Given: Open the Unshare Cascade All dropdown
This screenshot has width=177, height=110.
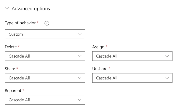Looking at the screenshot, I should (x=132, y=78).
